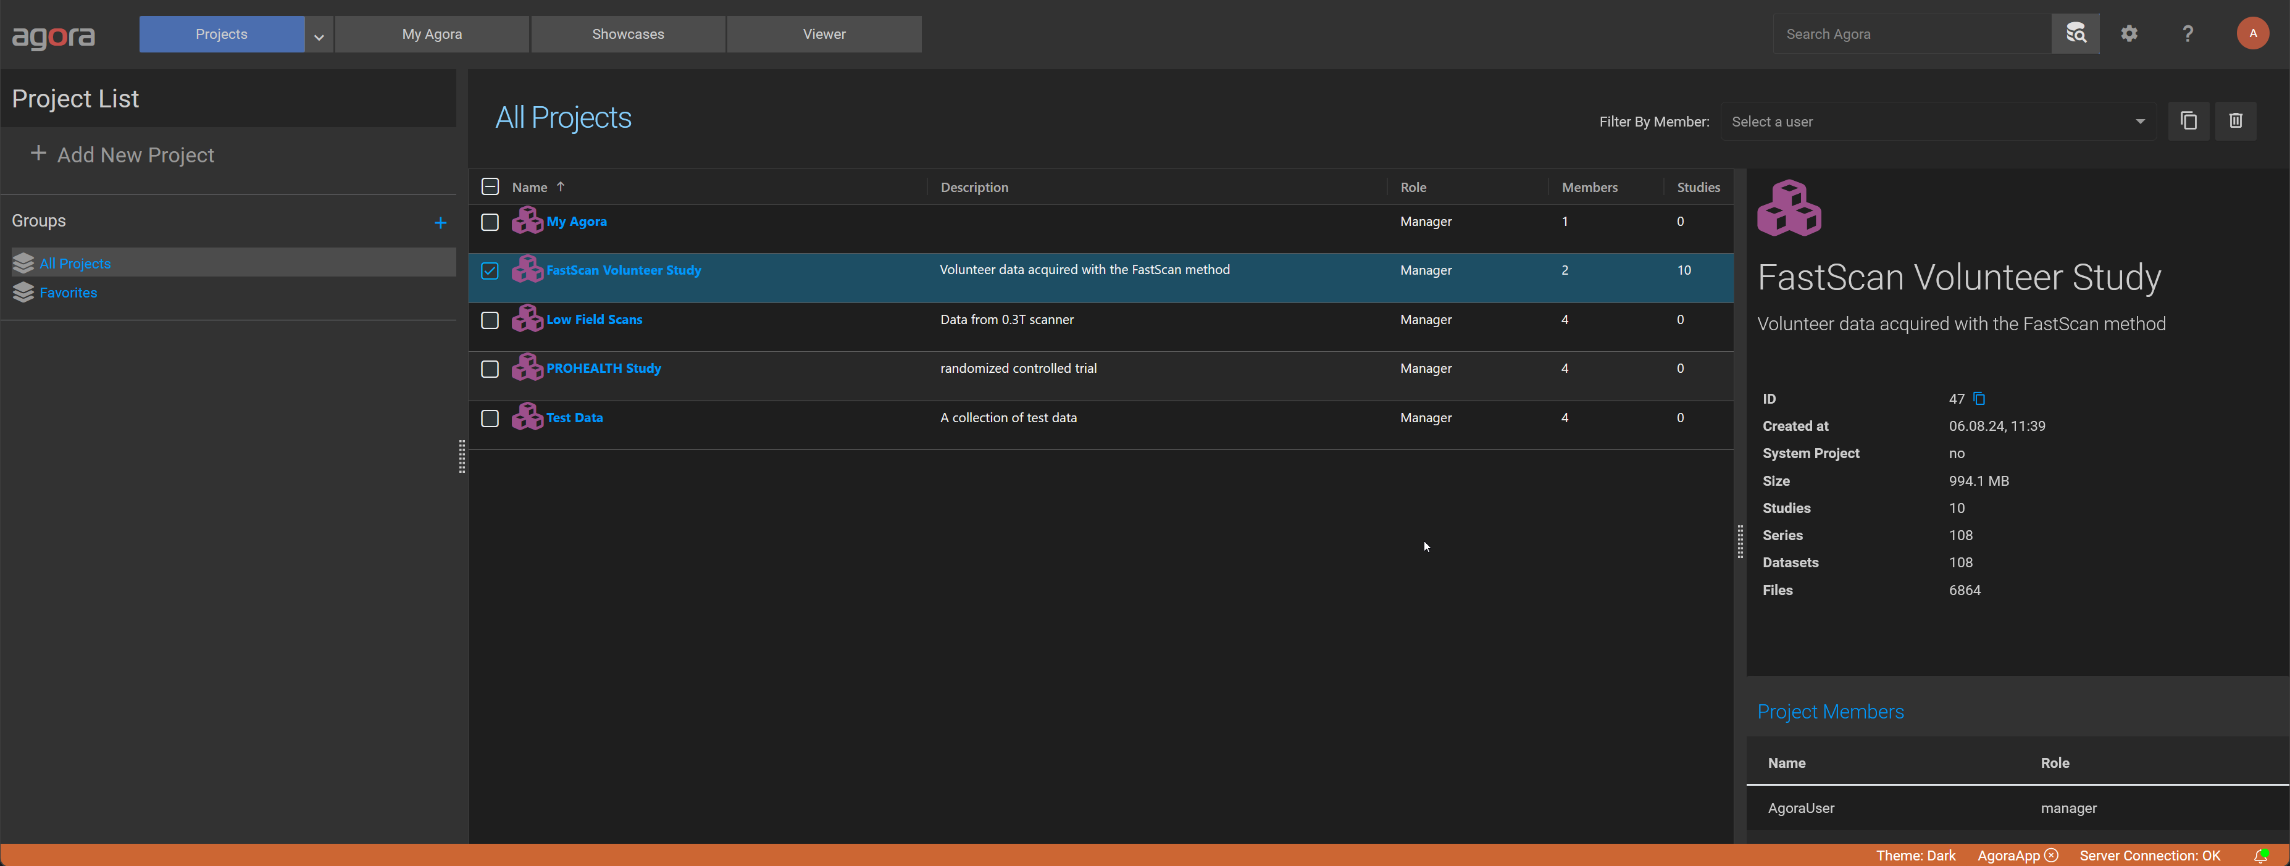Switch to the My Agora tab
2290x866 pixels.
[431, 33]
